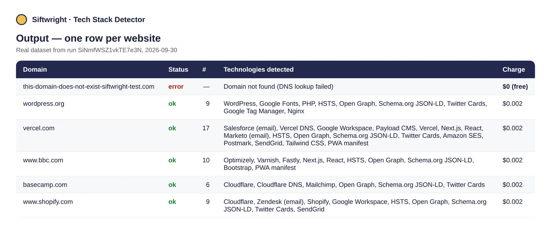Click the wordpress.org technologies list
551x232 pixels.
pyautogui.click(x=355, y=107)
